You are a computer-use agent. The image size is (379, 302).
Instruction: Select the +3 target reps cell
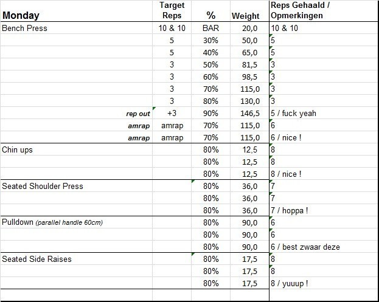pos(172,114)
